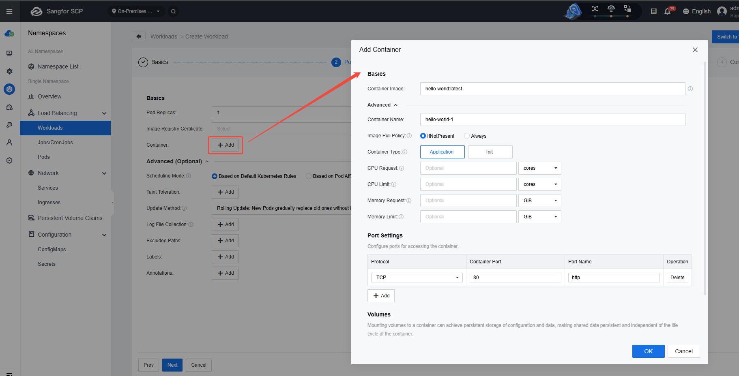This screenshot has height=376, width=739.
Task: Open the TCP protocol dropdown
Action: [417, 278]
